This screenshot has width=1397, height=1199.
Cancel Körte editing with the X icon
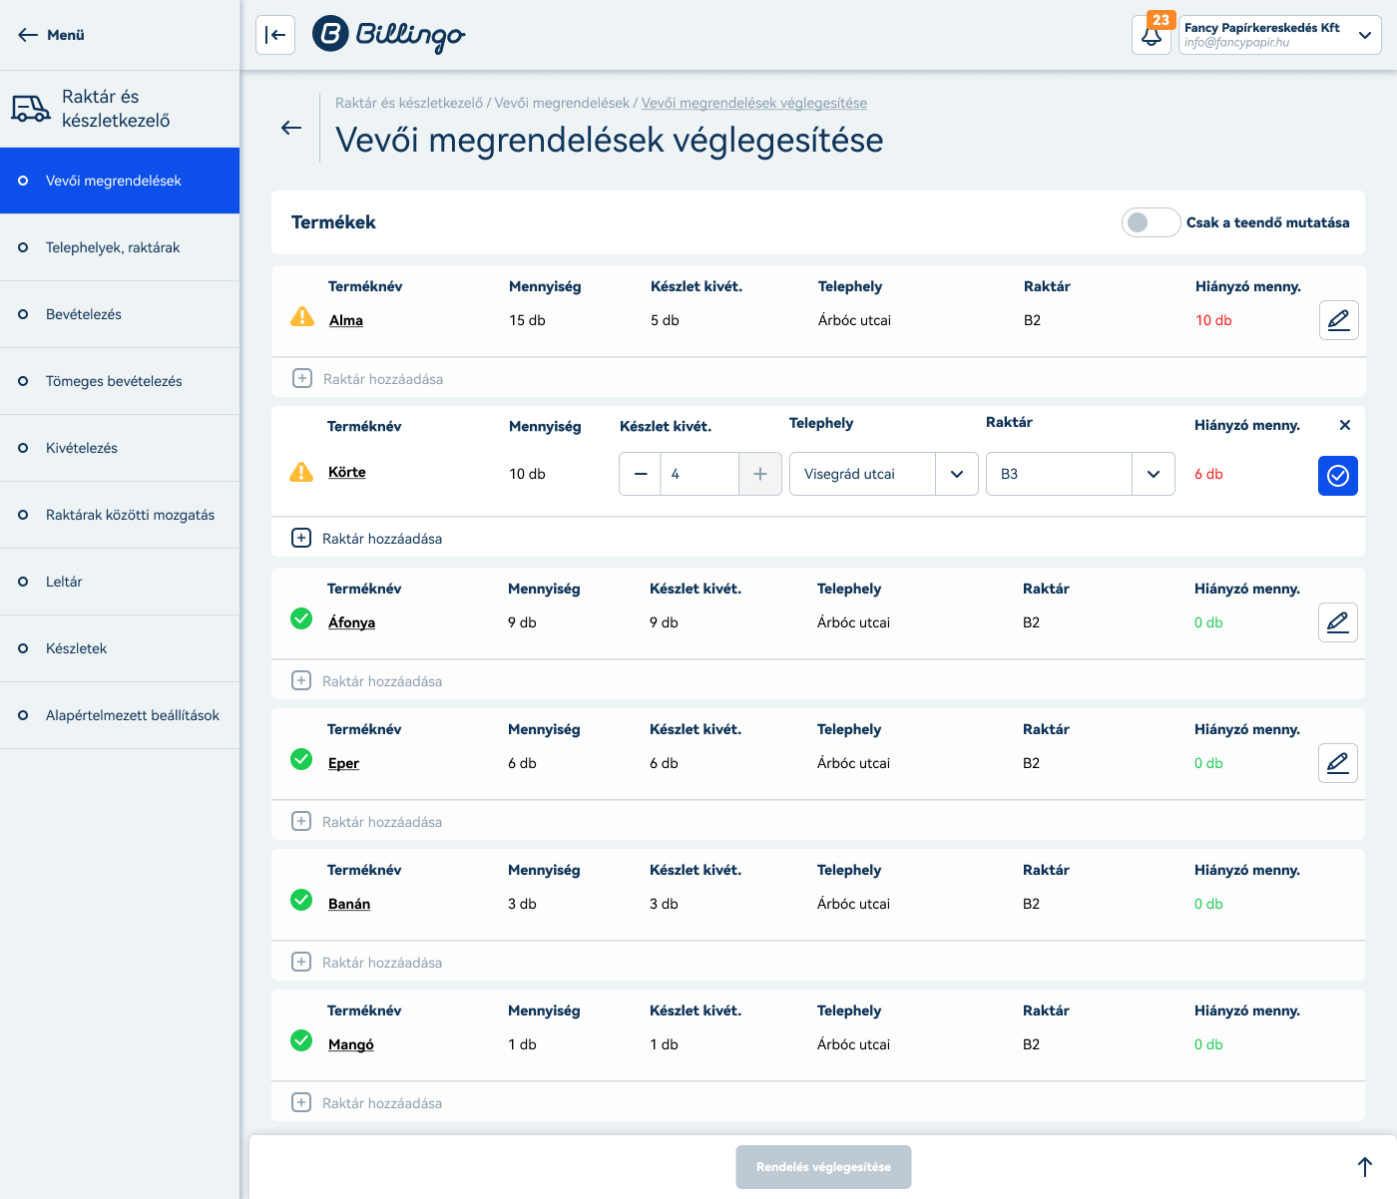1345,425
